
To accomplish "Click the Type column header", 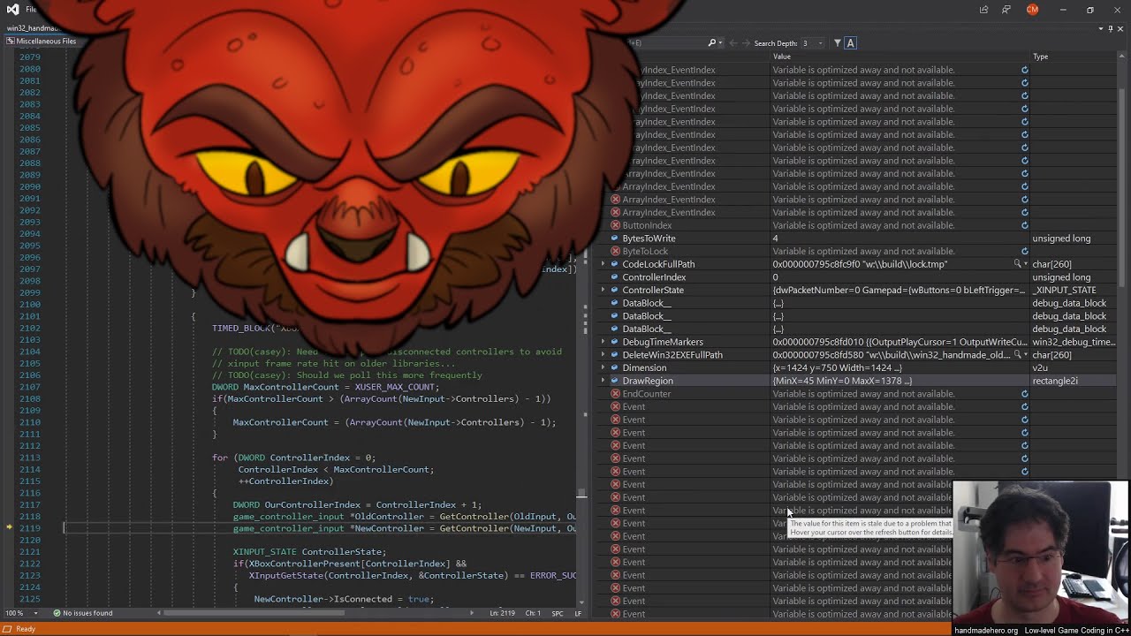I will coord(1040,57).
